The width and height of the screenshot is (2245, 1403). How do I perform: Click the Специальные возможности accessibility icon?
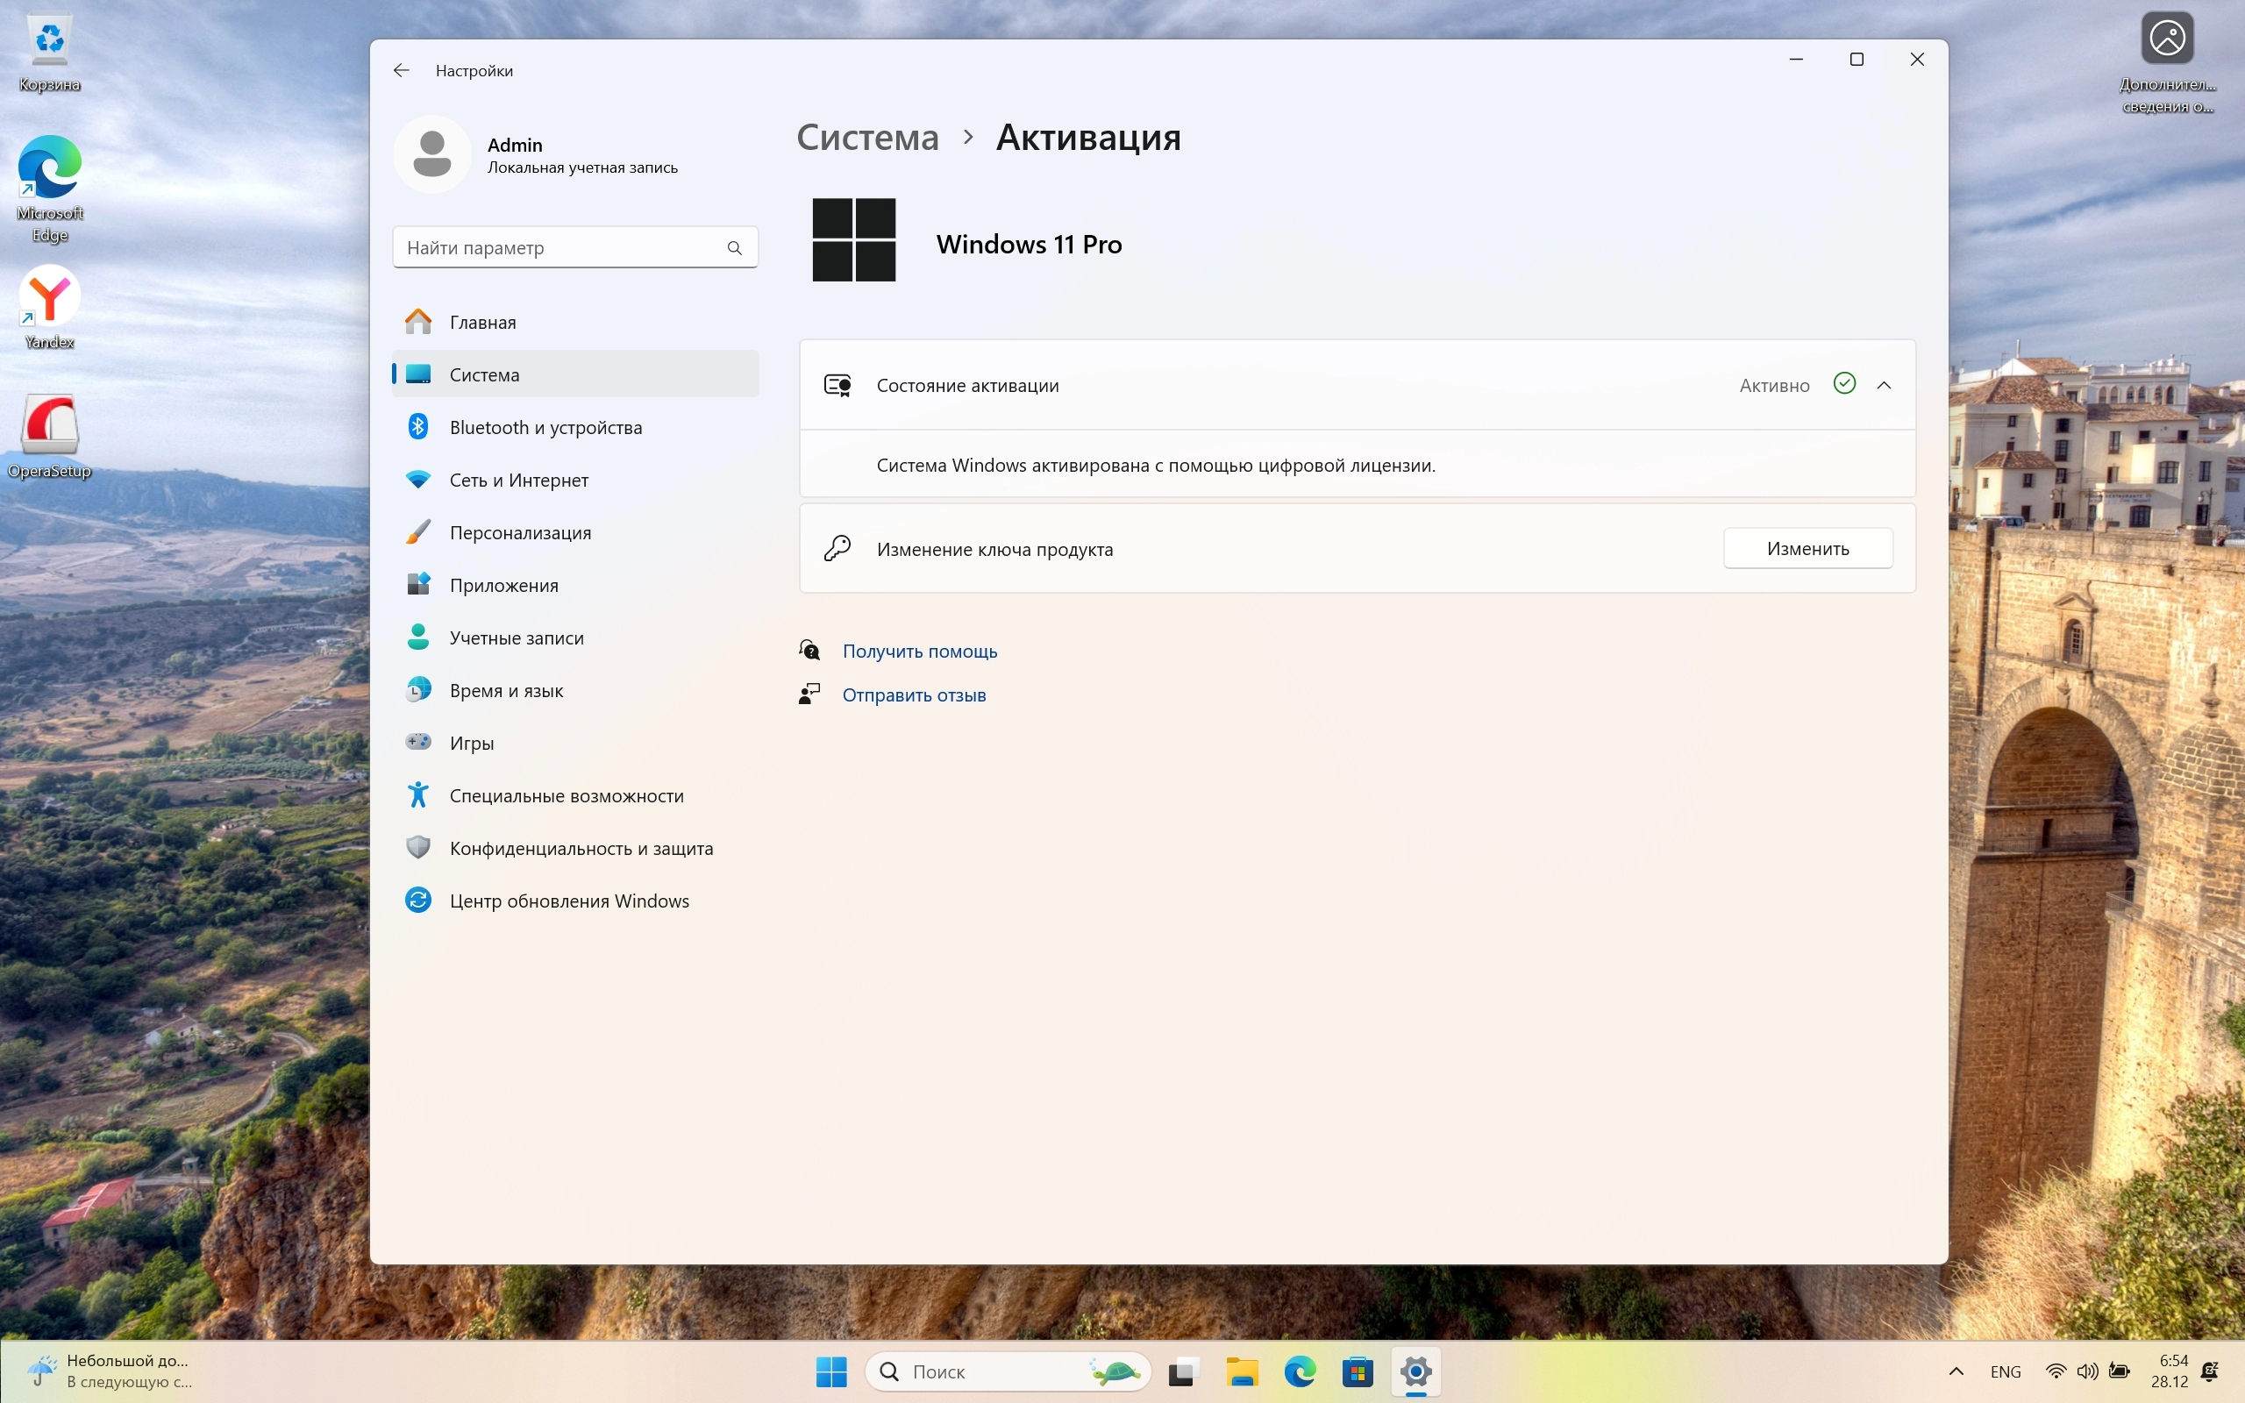418,795
